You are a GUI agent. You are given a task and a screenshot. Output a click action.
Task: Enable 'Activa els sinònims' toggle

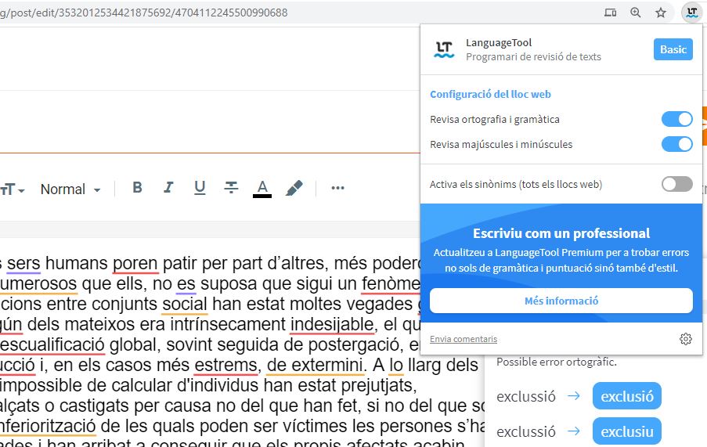tap(676, 184)
